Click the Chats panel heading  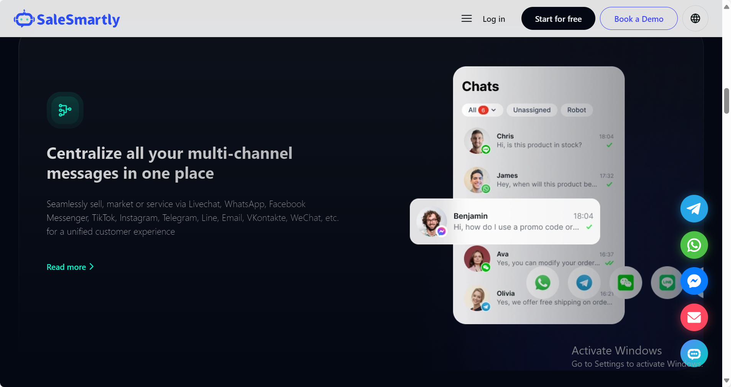coord(480,87)
